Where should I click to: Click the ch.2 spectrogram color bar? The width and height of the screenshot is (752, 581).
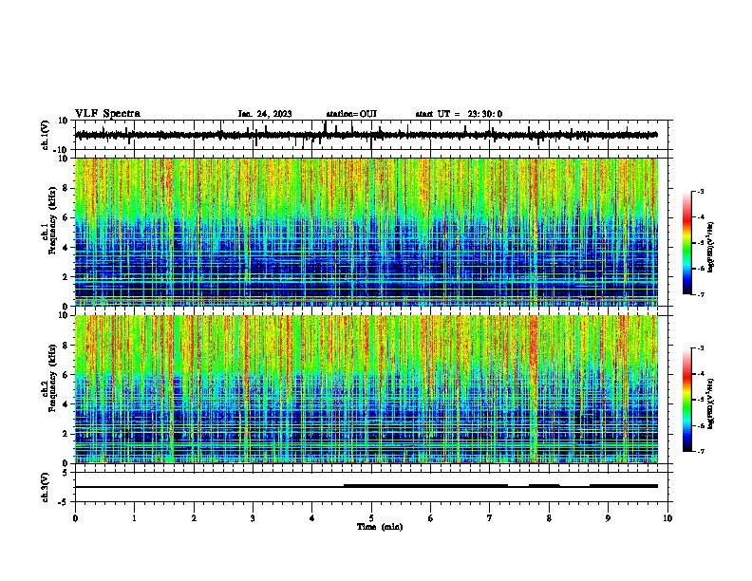pos(687,400)
